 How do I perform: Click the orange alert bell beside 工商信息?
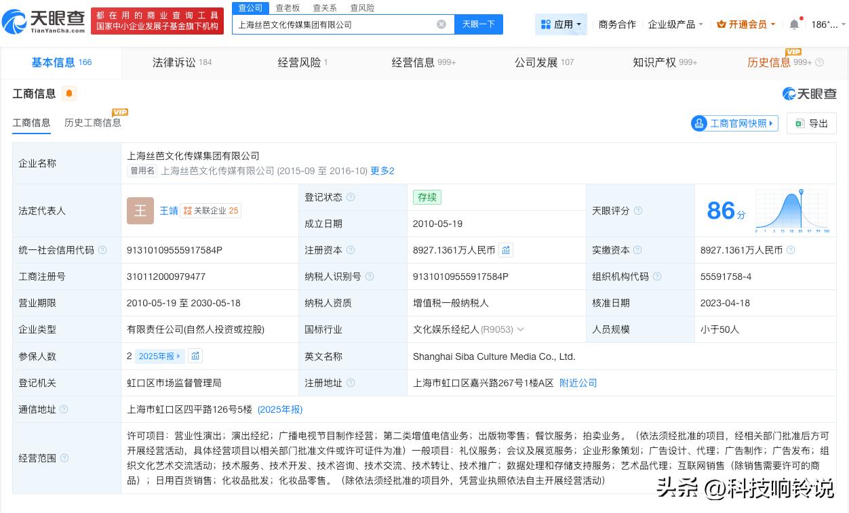click(x=69, y=94)
